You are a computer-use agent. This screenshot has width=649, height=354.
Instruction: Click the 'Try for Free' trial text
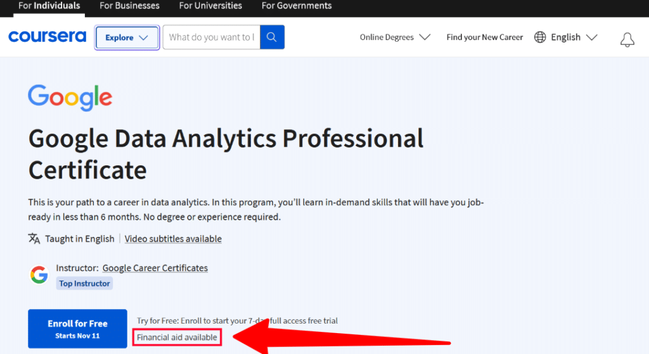(x=237, y=320)
